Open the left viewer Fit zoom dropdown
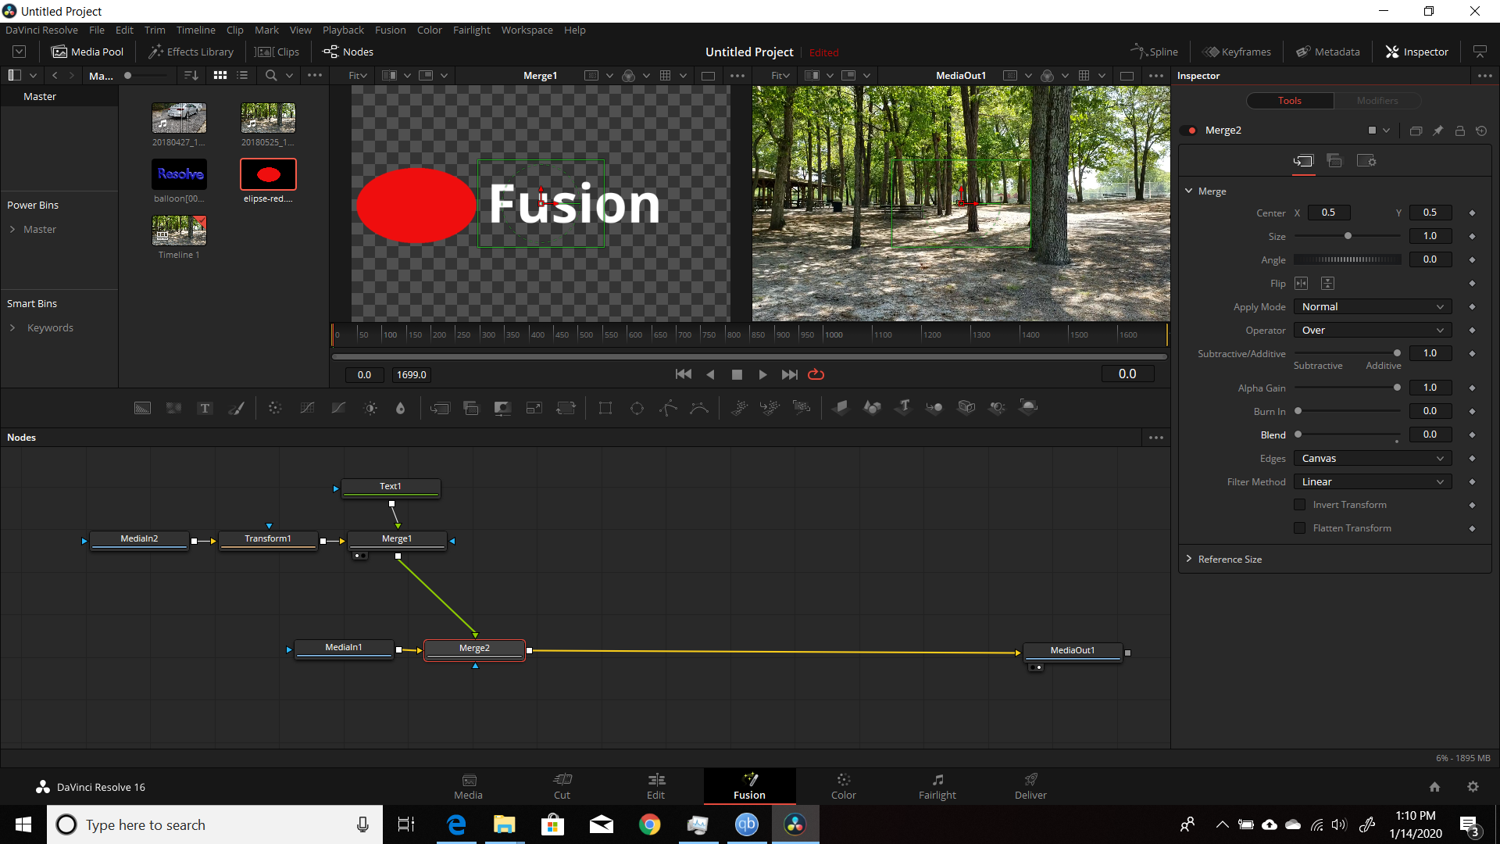The image size is (1500, 844). pyautogui.click(x=358, y=76)
